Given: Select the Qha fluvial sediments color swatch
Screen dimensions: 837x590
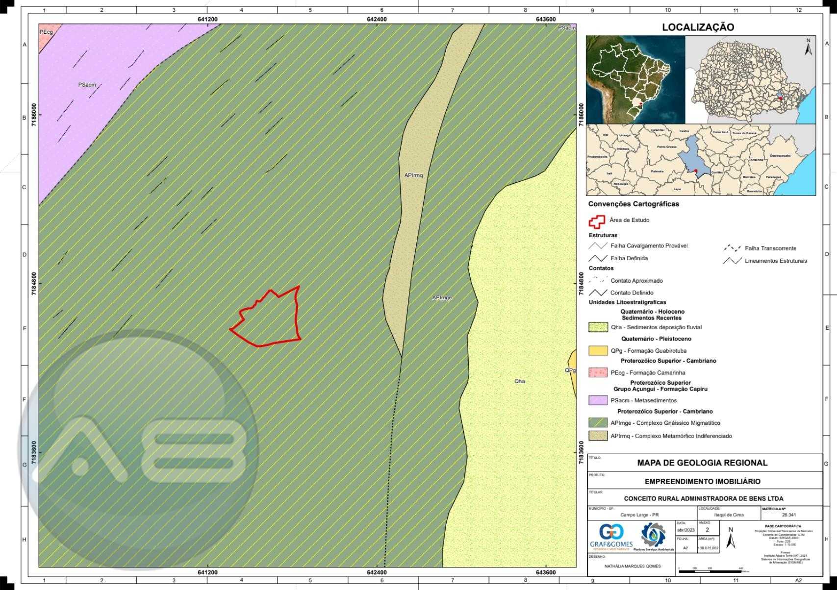Looking at the screenshot, I should click(x=598, y=327).
